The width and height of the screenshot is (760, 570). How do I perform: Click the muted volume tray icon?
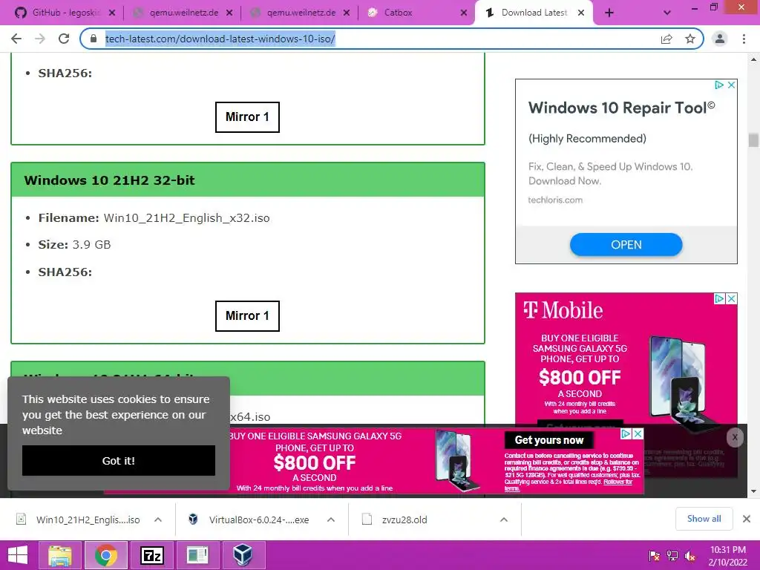[690, 555]
